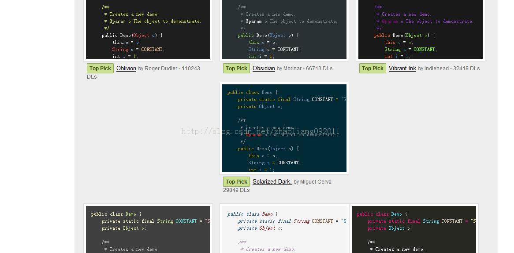Screen dimensions: 514x253
Task: Open the Vibrant Ink theme link
Action: click(402, 68)
